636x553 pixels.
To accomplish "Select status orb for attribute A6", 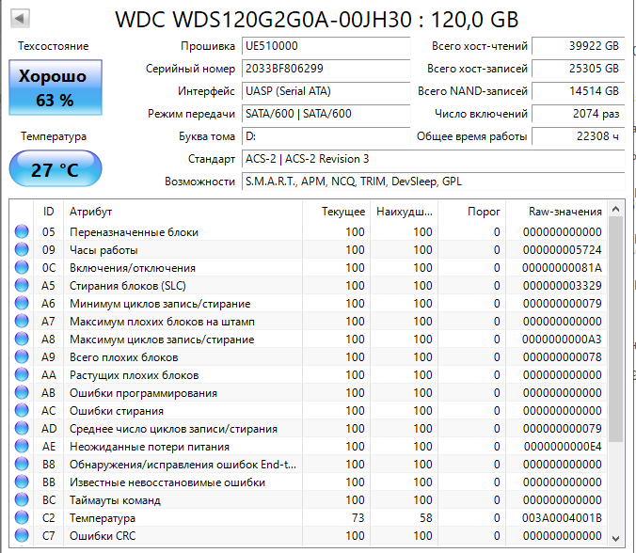I will pos(22,303).
